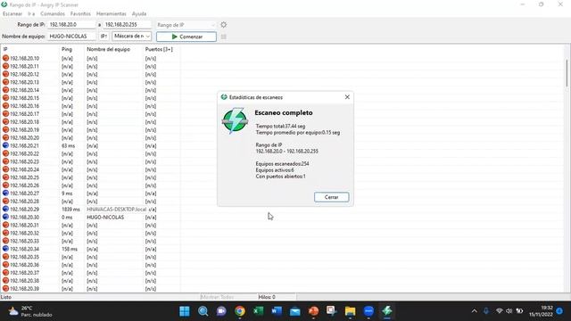571x321 pixels.
Task: Open the Mail app from the taskbar
Action: (x=295, y=311)
